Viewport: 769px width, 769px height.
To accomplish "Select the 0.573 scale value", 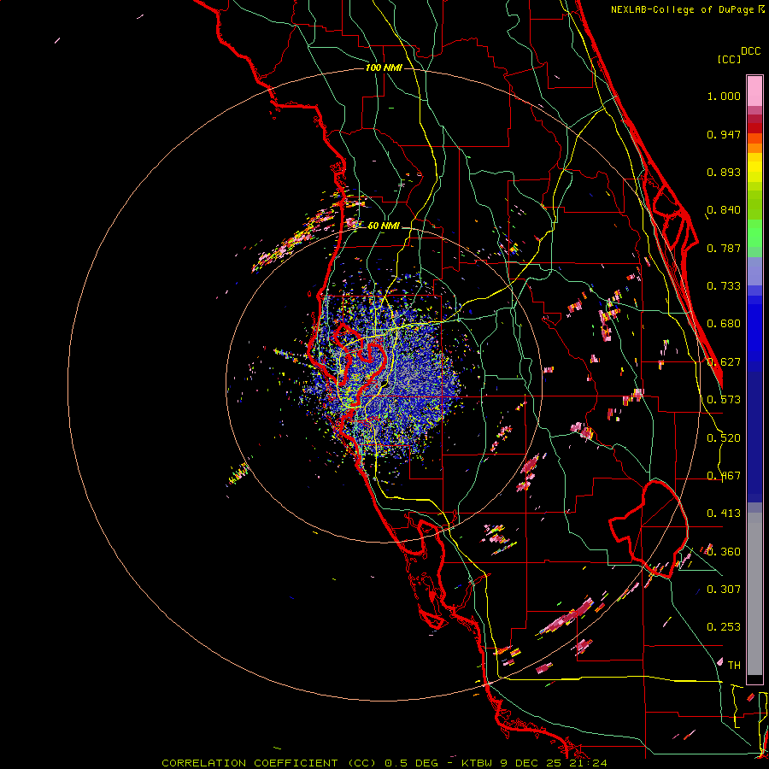I will pyautogui.click(x=724, y=400).
